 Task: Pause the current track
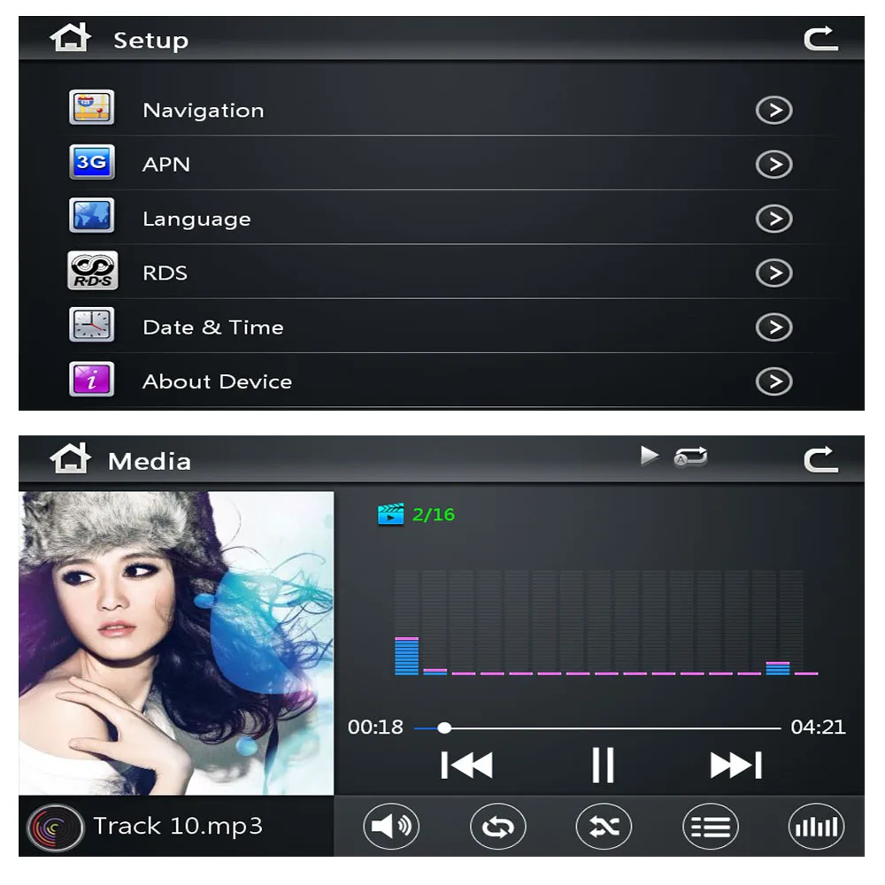coord(603,766)
